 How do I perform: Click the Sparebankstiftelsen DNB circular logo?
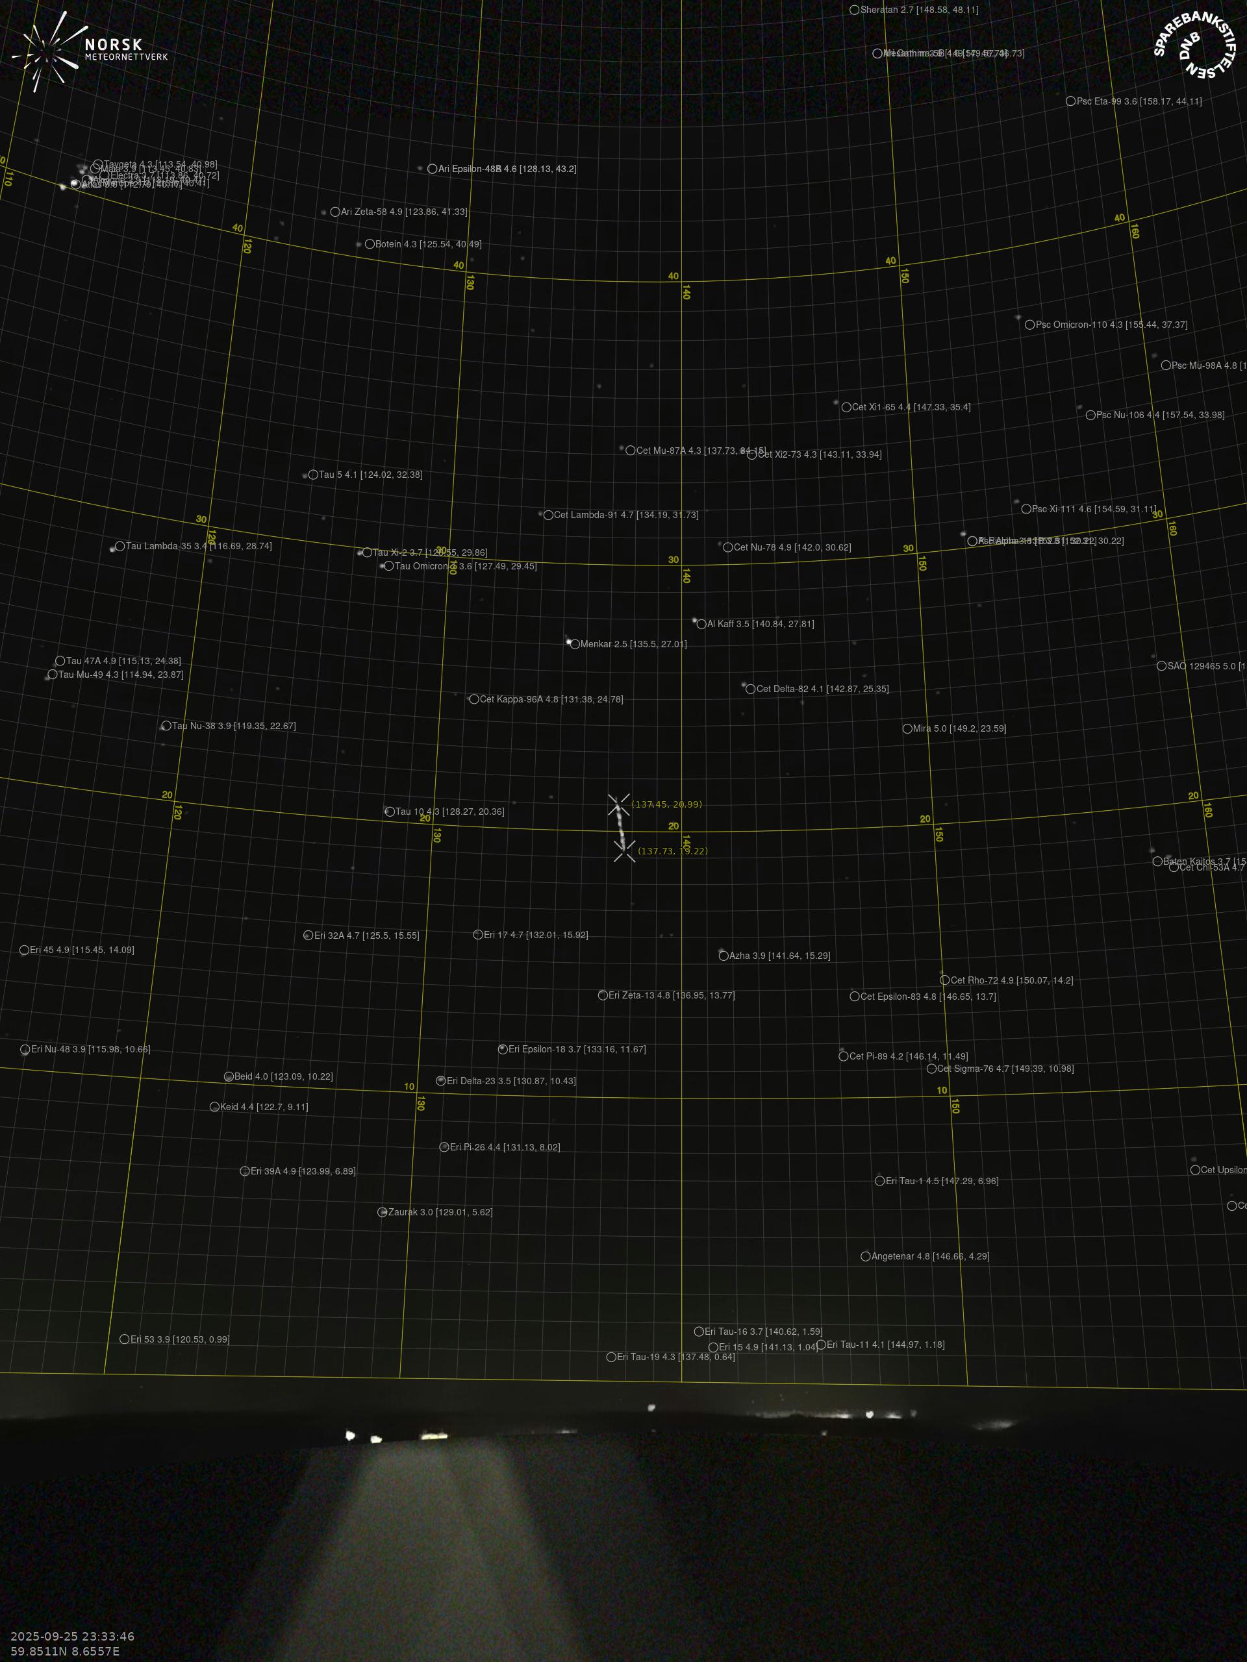click(1194, 46)
